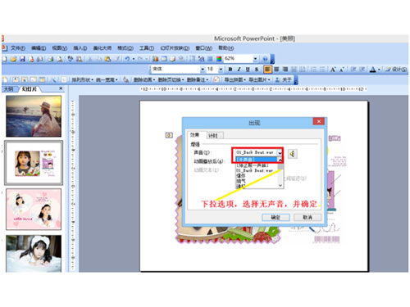The width and height of the screenshot is (410, 307).
Task: Click the Bold B formatting icon
Action: point(230,70)
